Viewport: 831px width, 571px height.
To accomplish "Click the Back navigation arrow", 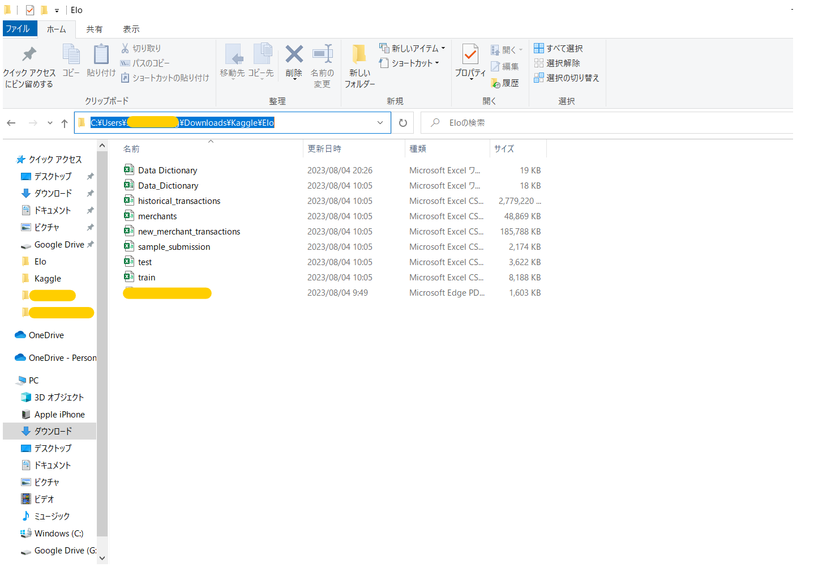I will click(11, 123).
